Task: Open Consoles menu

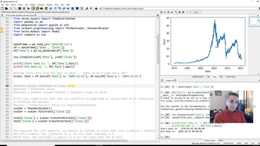Action: (41, 4)
